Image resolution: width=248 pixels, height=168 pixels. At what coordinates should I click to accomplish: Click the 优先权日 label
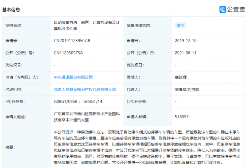[135, 65]
